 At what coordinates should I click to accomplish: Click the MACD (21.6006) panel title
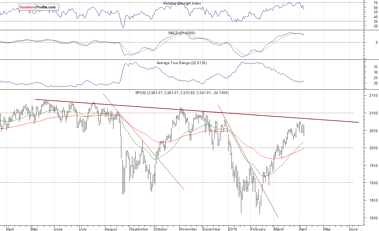[182, 33]
